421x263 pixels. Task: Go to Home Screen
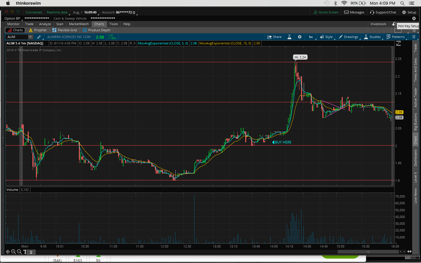pos(326,12)
